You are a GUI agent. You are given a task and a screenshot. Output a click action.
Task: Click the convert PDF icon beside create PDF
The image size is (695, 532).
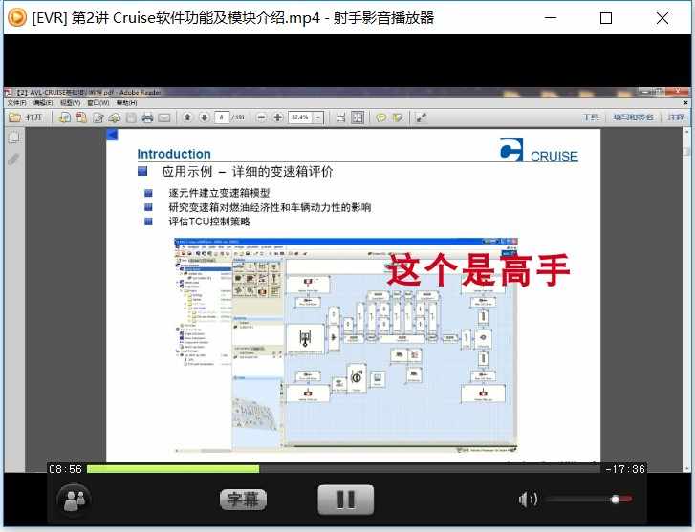[81, 117]
